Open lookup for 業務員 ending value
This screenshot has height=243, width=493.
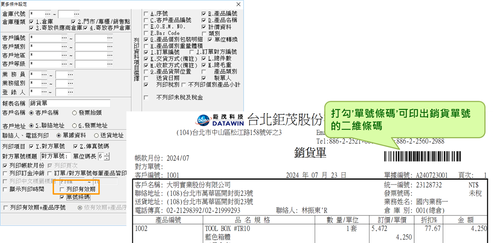[x=70, y=75]
